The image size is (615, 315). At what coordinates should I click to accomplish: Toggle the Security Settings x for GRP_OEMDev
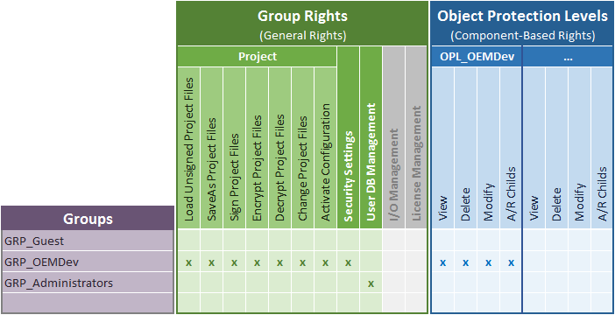click(348, 262)
